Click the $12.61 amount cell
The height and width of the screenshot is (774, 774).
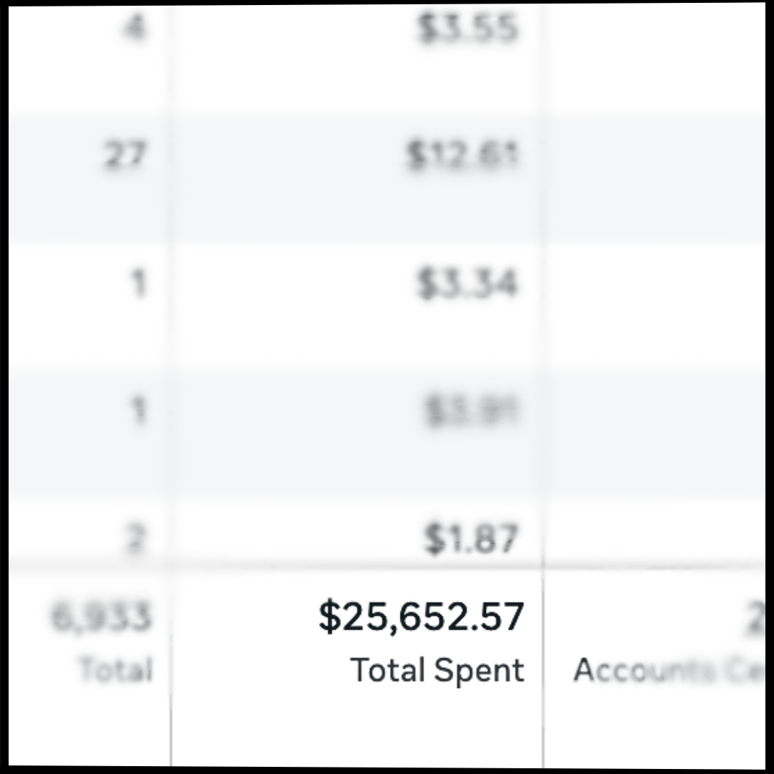[462, 156]
